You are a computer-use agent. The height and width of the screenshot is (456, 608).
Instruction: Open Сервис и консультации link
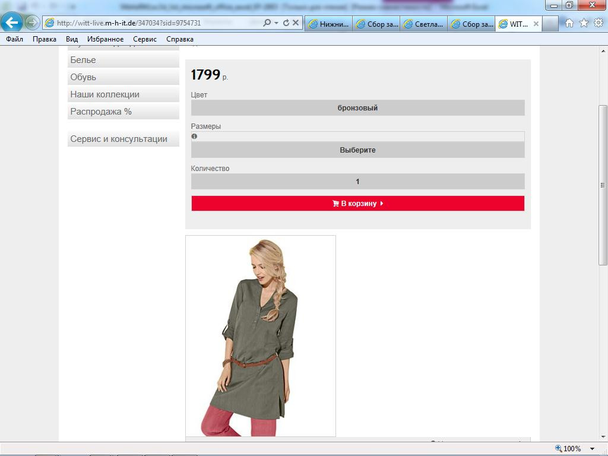click(123, 139)
